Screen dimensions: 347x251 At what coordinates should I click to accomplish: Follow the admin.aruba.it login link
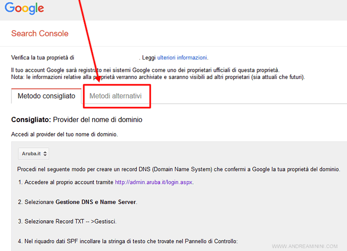pyautogui.click(x=154, y=182)
